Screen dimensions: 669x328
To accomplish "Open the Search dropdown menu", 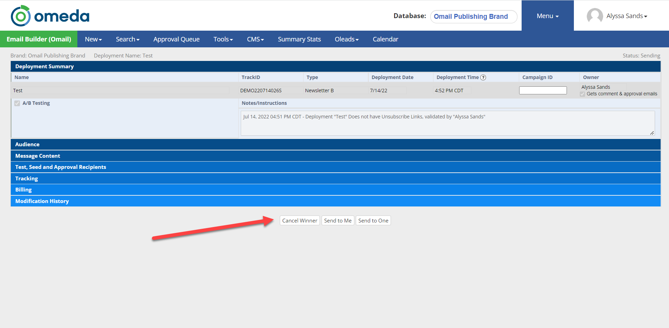I will point(128,39).
